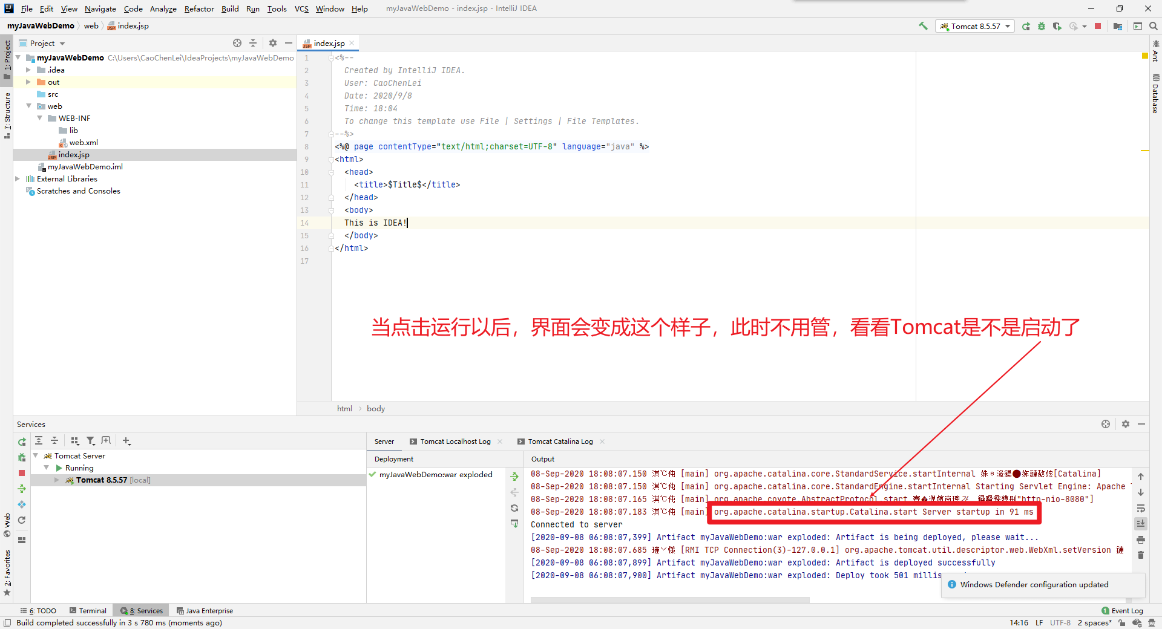Collapse all services in the Services toolbar

54,440
